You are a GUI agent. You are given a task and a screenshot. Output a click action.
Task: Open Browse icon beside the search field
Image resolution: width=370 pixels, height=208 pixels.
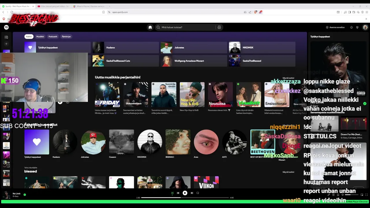pyautogui.click(x=219, y=27)
